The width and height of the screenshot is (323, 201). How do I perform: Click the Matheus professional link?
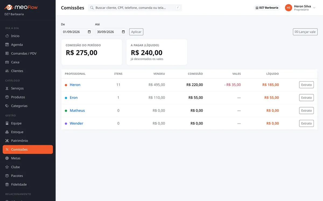click(77, 110)
